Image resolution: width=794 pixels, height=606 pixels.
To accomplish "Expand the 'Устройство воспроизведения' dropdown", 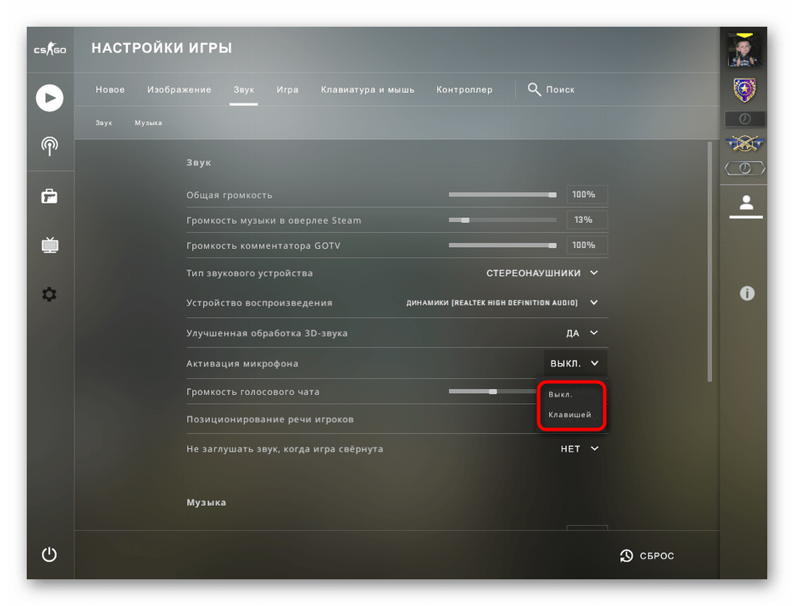I will click(502, 302).
